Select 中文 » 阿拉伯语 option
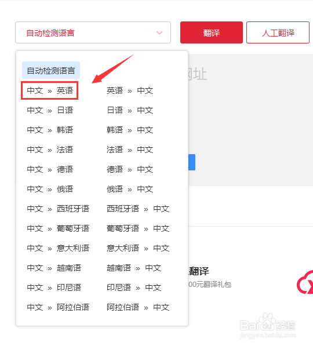This screenshot has height=346, width=313. click(58, 307)
